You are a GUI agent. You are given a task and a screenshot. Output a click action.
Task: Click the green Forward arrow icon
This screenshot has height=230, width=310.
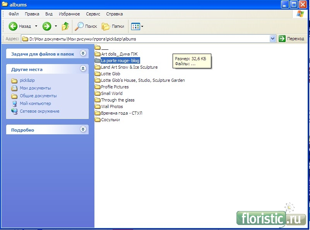47,26
